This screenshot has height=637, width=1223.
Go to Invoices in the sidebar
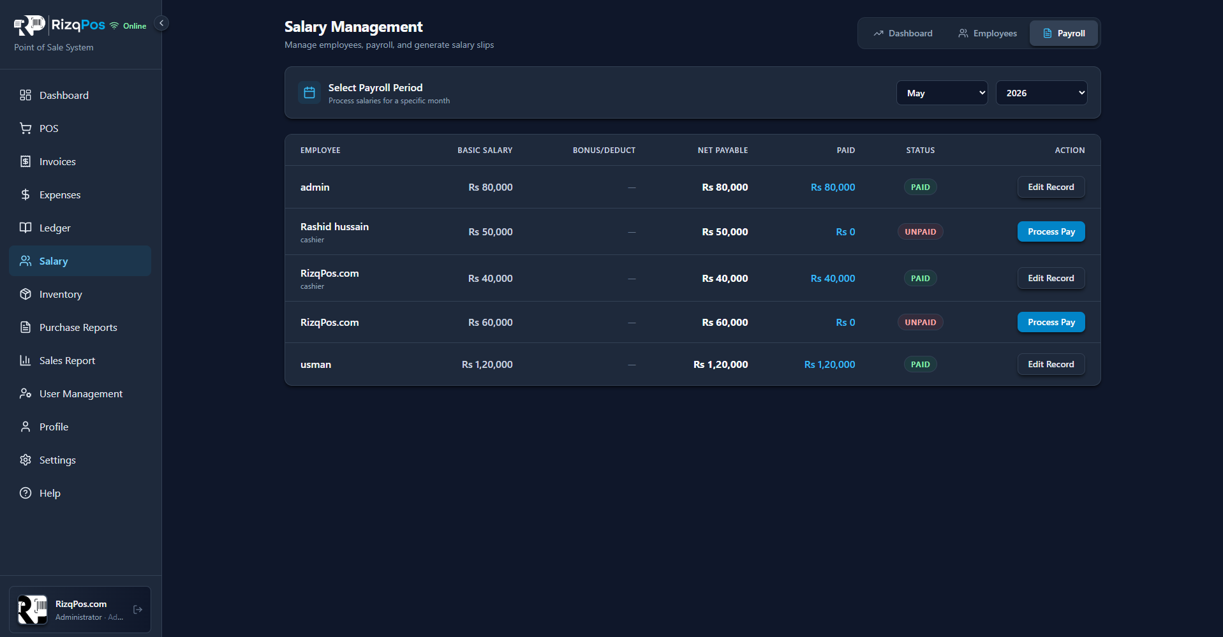[80, 161]
